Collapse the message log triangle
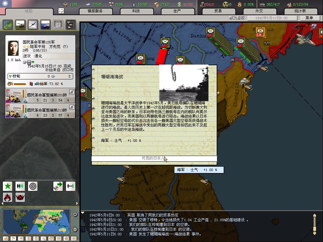The width and height of the screenshot is (323, 242). [83, 213]
